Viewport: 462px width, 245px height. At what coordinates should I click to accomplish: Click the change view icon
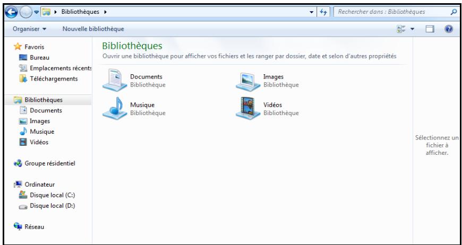401,29
